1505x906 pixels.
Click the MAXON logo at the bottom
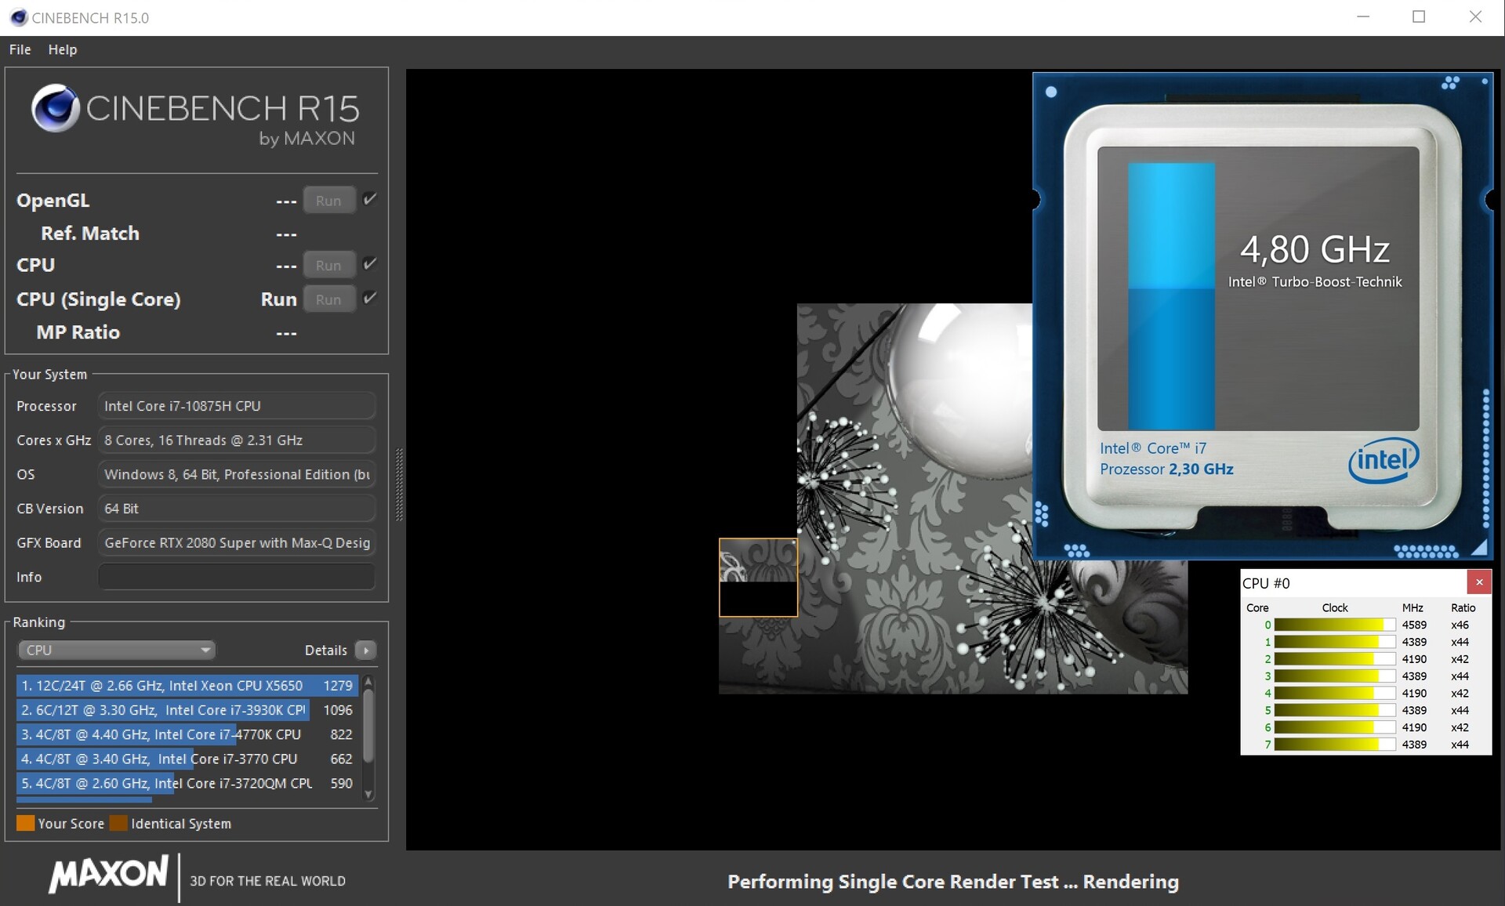(x=108, y=875)
